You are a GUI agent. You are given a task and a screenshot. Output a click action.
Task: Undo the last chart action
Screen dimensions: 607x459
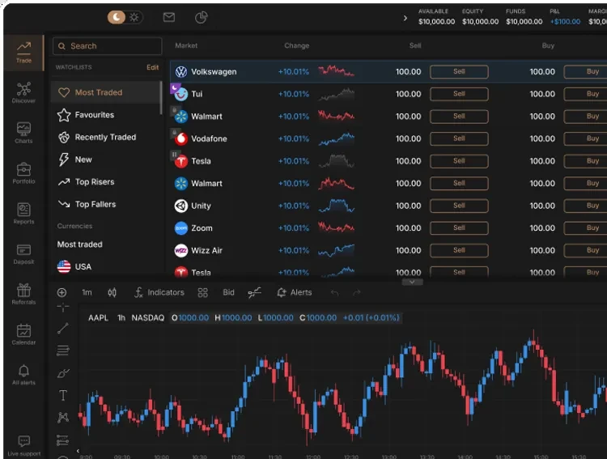(335, 293)
